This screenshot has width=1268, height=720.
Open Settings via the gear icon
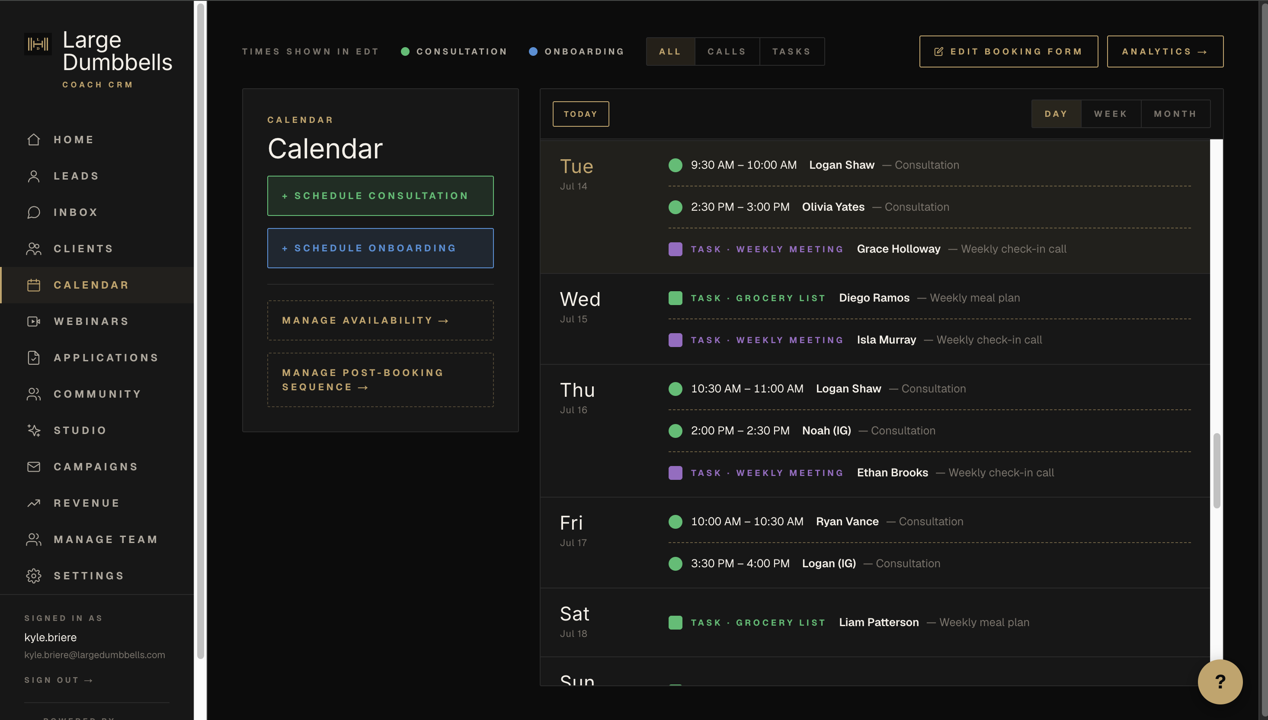click(x=34, y=575)
